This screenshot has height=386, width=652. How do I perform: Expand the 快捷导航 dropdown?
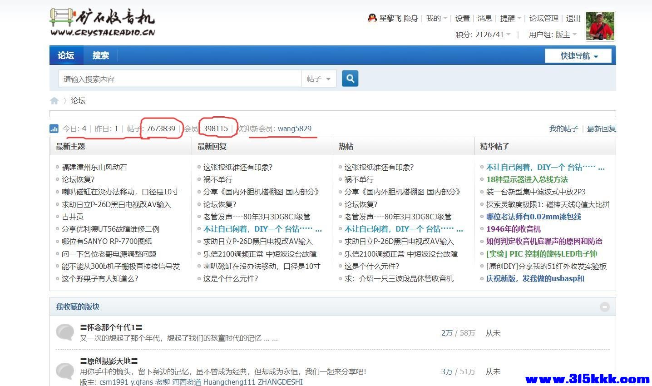[x=578, y=56]
